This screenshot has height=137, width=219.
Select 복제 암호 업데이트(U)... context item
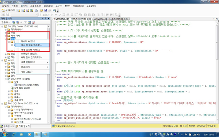tap(32, 57)
